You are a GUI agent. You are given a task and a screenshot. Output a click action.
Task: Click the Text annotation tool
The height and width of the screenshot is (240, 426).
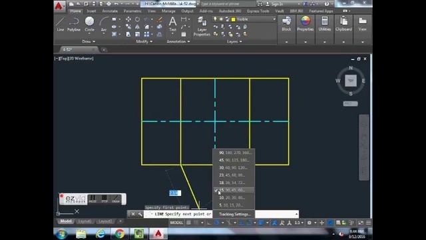172,24
